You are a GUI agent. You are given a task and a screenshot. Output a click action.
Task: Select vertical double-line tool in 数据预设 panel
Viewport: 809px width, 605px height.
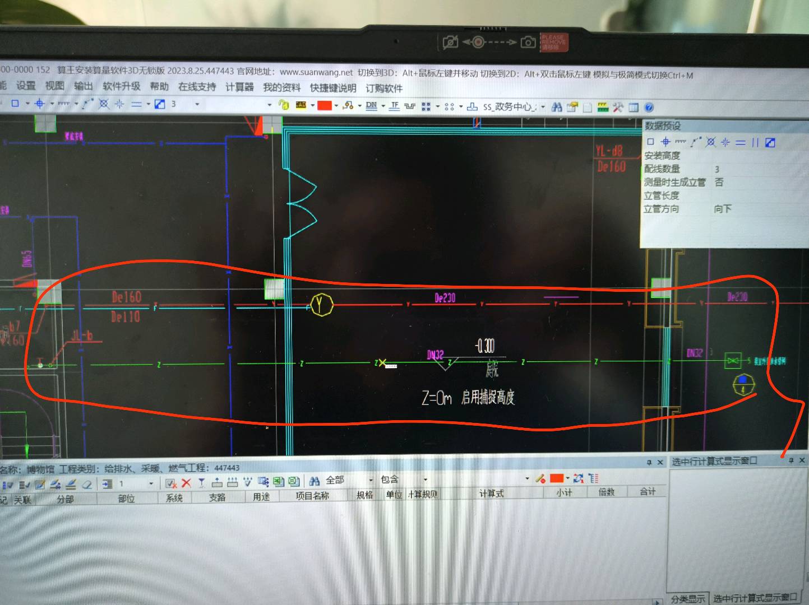755,142
